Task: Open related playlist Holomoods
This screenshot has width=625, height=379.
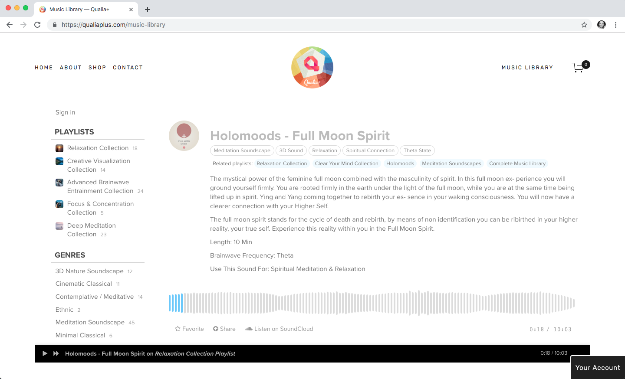Action: [x=400, y=163]
